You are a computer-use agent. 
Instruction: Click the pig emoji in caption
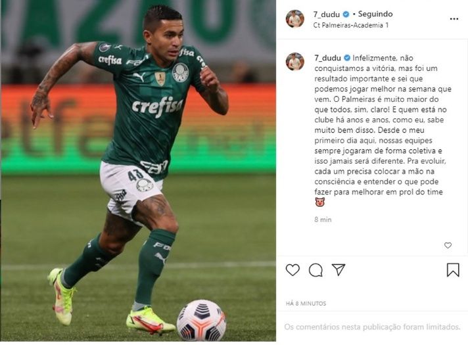coord(319,202)
